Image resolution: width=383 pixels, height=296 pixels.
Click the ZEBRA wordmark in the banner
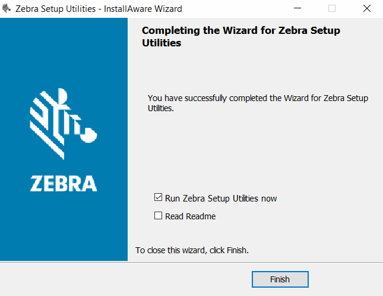point(64,182)
